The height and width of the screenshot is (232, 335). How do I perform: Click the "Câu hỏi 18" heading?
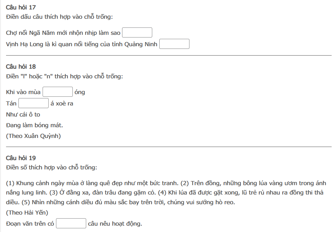click(x=21, y=67)
